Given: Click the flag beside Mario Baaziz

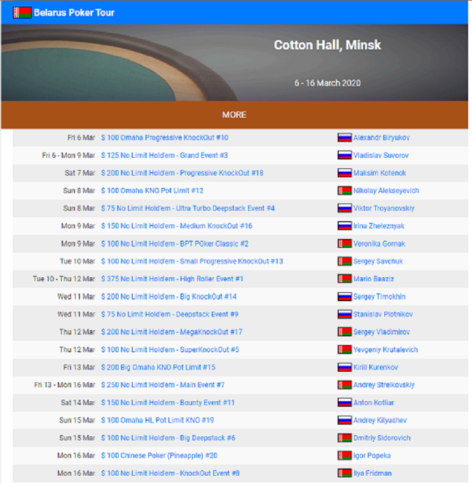Looking at the screenshot, I should pos(344,279).
